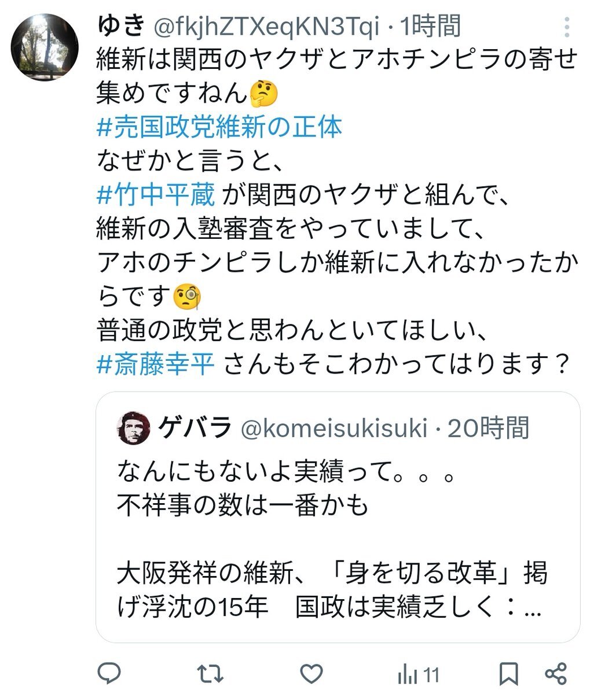The width and height of the screenshot is (601, 694).
Task: Open the three-dot more options menu
Action: (567, 27)
